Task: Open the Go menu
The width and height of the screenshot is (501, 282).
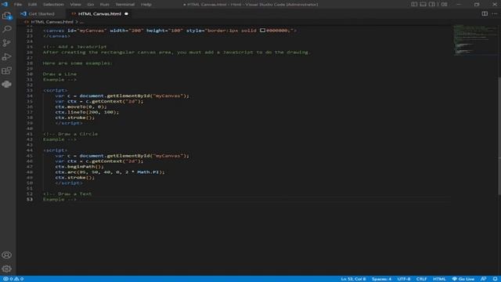Action: point(91,5)
